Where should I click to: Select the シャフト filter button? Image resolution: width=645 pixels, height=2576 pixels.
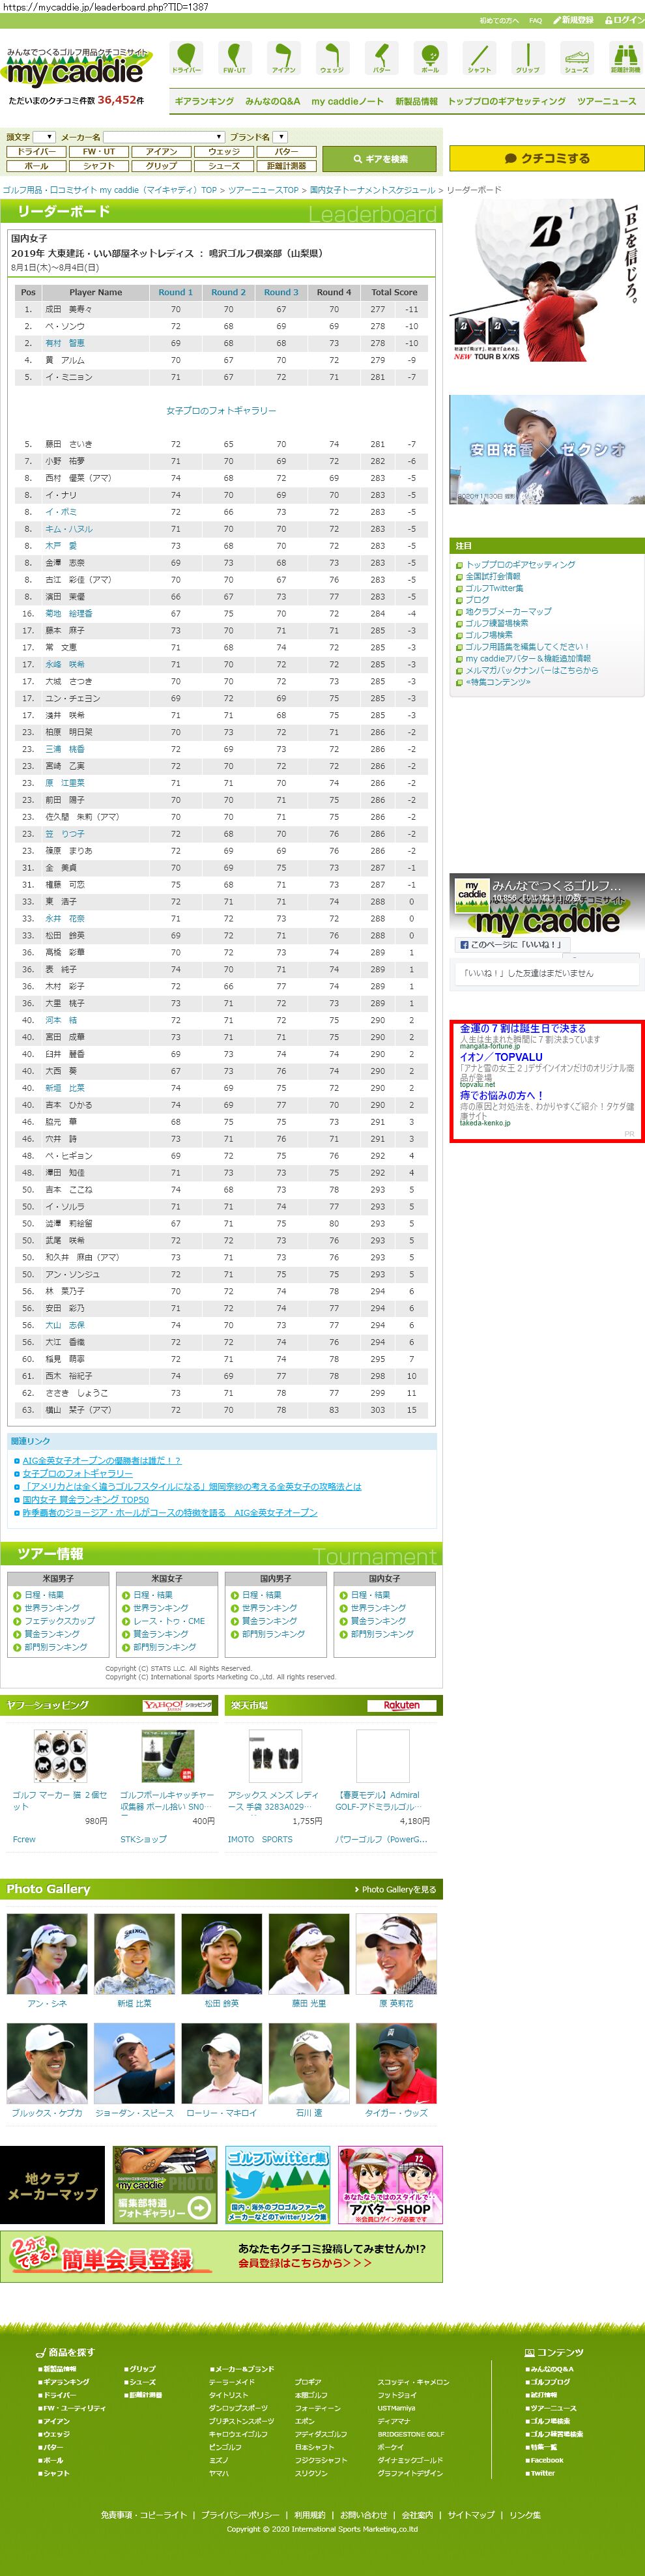click(x=99, y=166)
